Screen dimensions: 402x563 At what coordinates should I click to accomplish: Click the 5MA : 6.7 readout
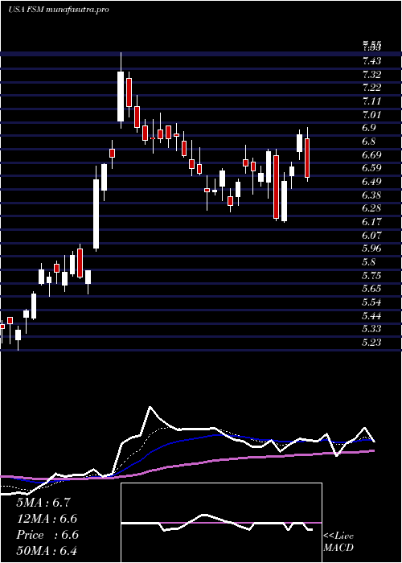(45, 503)
